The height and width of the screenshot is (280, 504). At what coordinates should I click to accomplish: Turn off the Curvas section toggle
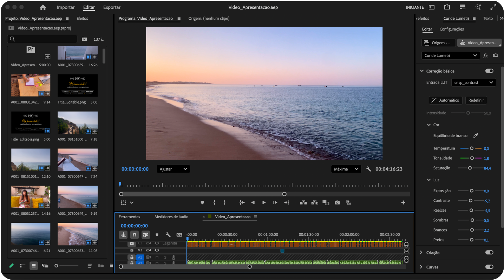(489, 267)
